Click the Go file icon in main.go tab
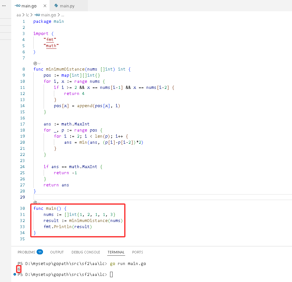 pyautogui.click(x=18, y=6)
